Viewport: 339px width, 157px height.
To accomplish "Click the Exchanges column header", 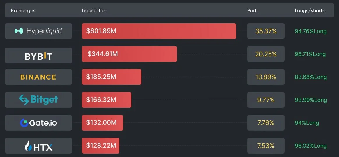I will pyautogui.click(x=23, y=10).
